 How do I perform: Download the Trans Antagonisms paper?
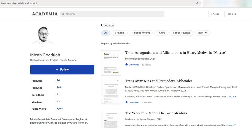click(132, 64)
